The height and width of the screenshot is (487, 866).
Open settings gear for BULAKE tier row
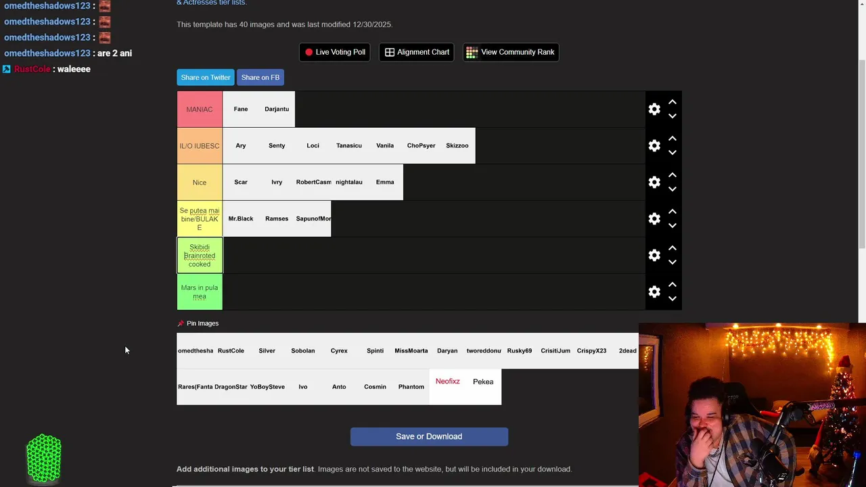click(x=654, y=218)
